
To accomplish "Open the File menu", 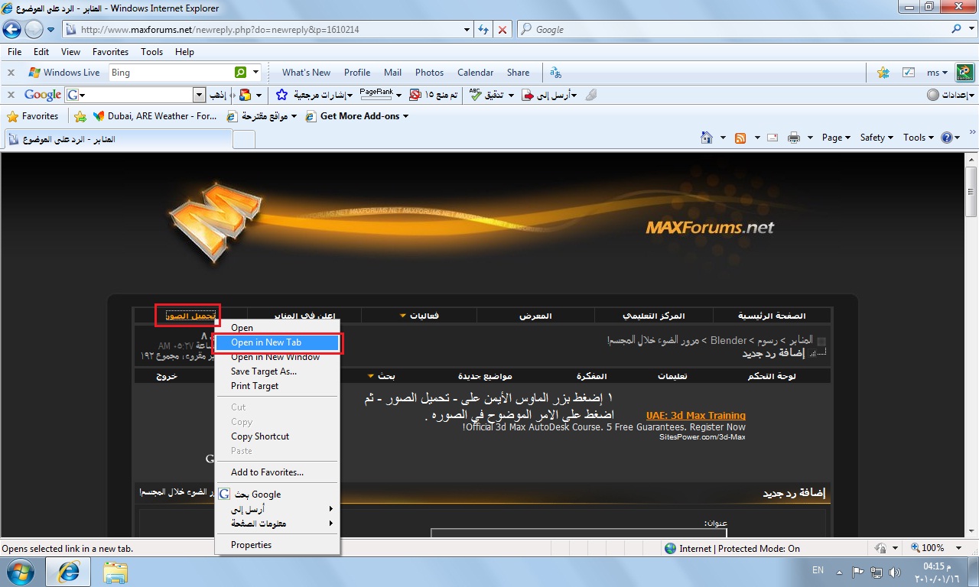I will point(14,52).
